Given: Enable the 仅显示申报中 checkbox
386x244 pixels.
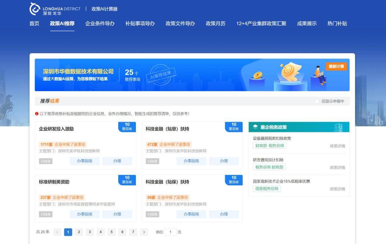Looking at the screenshot, I should 317,101.
